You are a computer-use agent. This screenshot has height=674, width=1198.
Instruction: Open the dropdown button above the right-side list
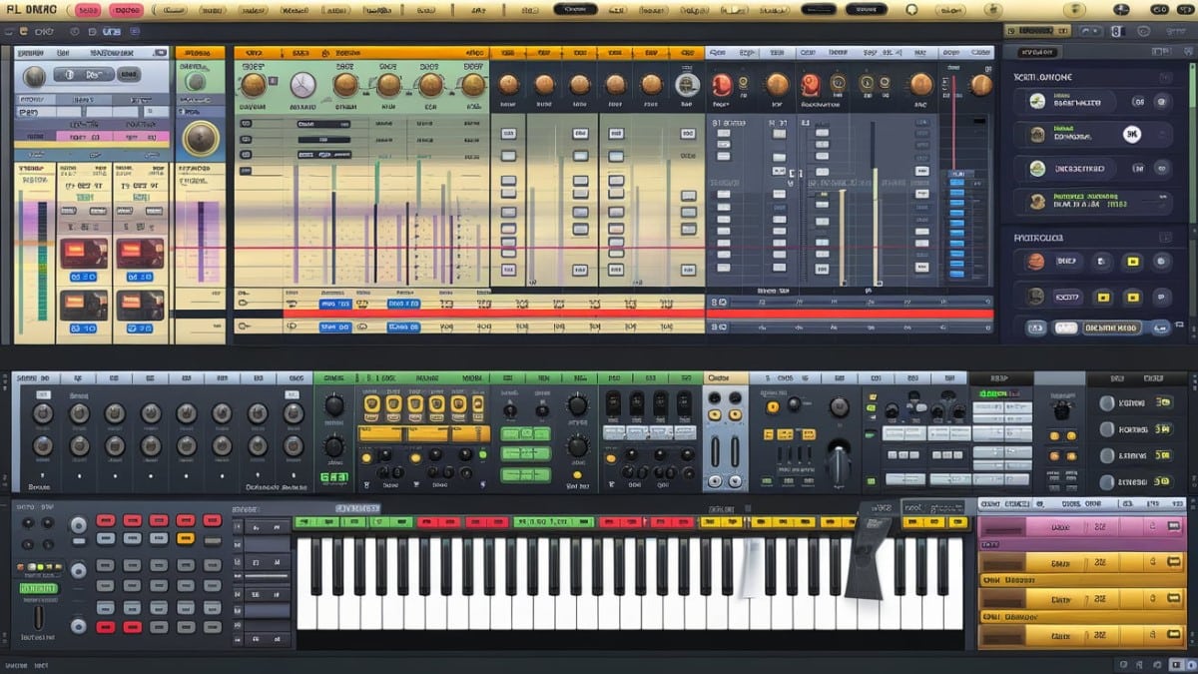click(x=1050, y=52)
